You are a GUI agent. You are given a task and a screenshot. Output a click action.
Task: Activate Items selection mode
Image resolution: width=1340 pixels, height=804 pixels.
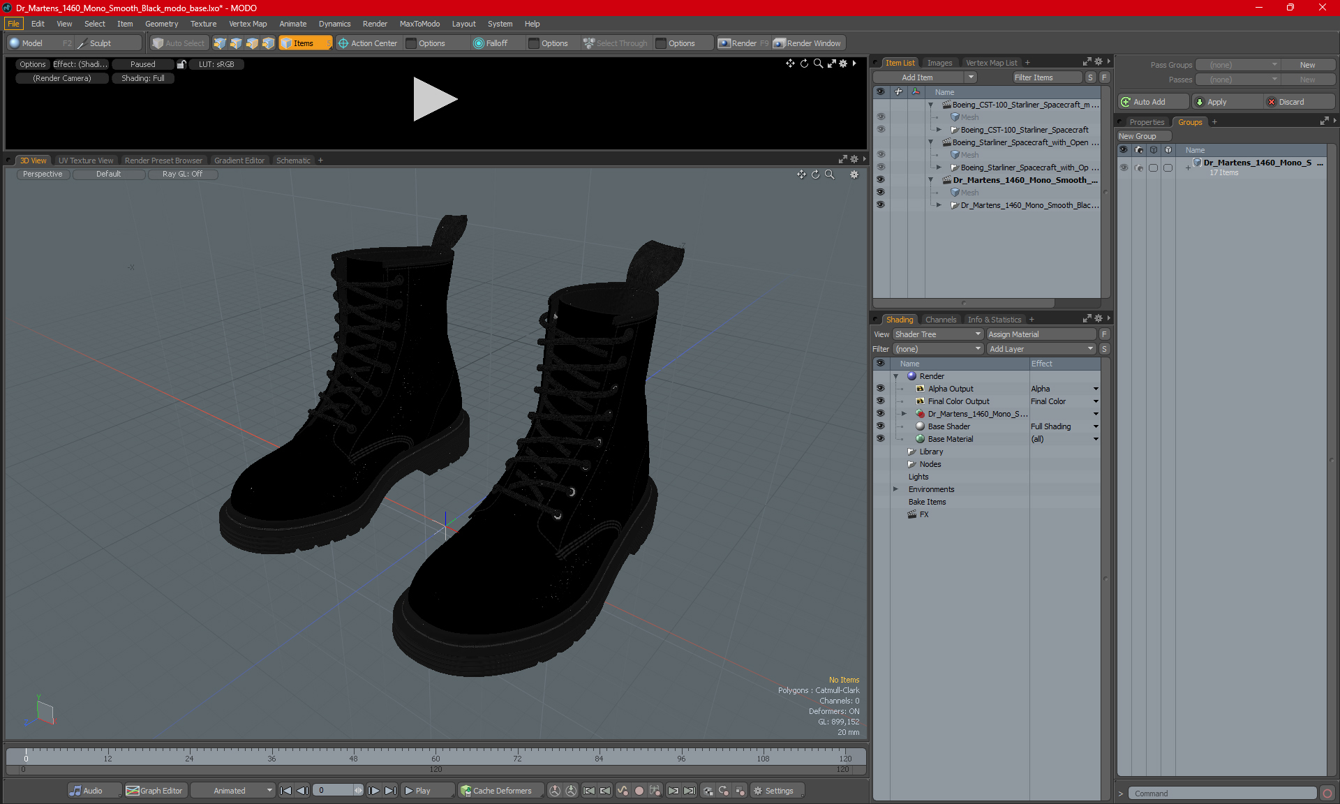(305, 43)
